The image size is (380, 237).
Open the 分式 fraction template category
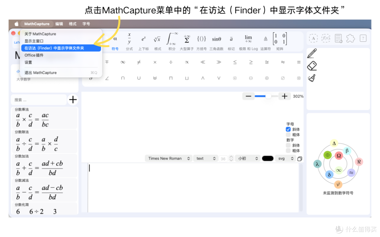[x=129, y=42]
